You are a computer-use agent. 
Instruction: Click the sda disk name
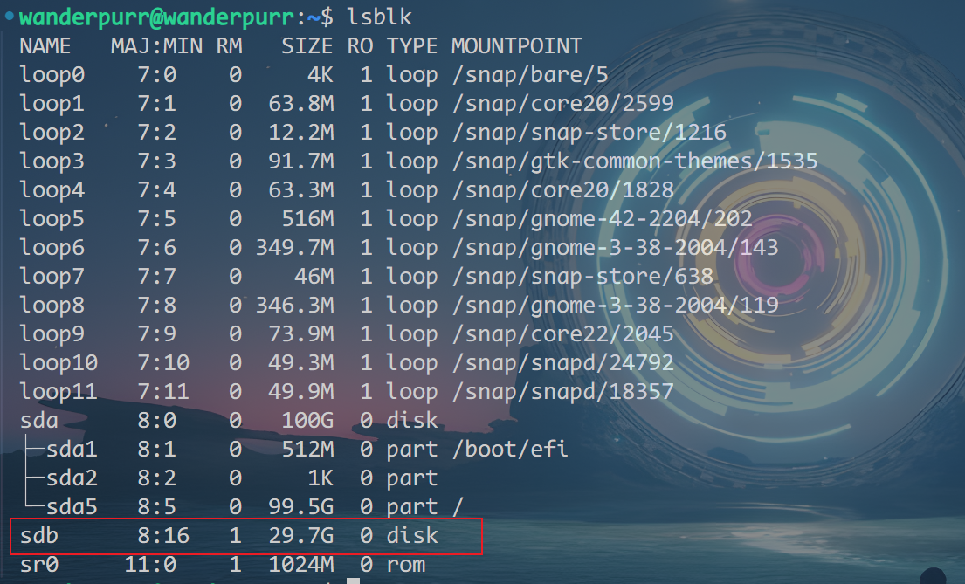39,421
